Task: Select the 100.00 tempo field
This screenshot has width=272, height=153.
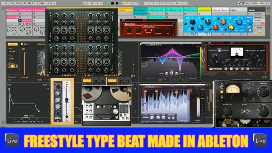Action: [19, 3]
